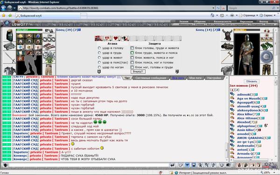Choose 'блок головы, груди и живота' defense
The height and width of the screenshot is (175, 280).
pos(132,48)
